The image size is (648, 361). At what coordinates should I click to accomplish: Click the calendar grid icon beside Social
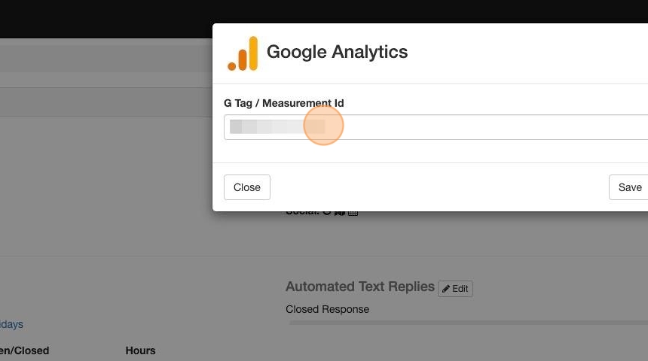tap(353, 213)
